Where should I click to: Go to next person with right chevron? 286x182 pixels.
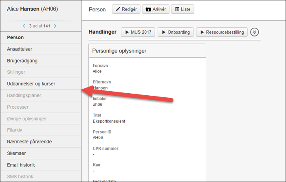pyautogui.click(x=55, y=26)
